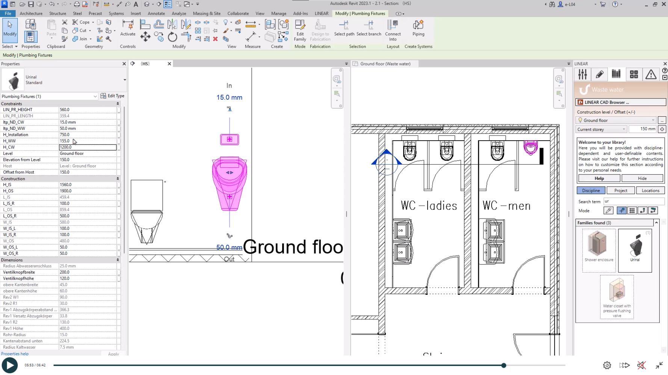Select the Rotate tool in Modify panel
The image size is (668, 375).
[x=172, y=37]
